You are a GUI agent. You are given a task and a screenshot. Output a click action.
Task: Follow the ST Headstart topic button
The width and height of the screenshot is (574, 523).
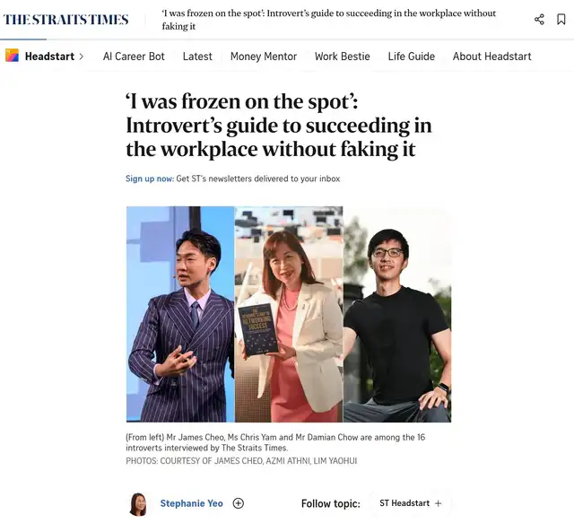410,503
